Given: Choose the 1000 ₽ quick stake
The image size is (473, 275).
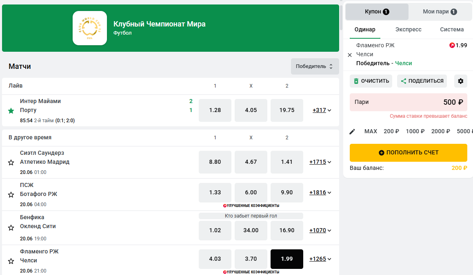Looking at the screenshot, I should click(x=415, y=131).
